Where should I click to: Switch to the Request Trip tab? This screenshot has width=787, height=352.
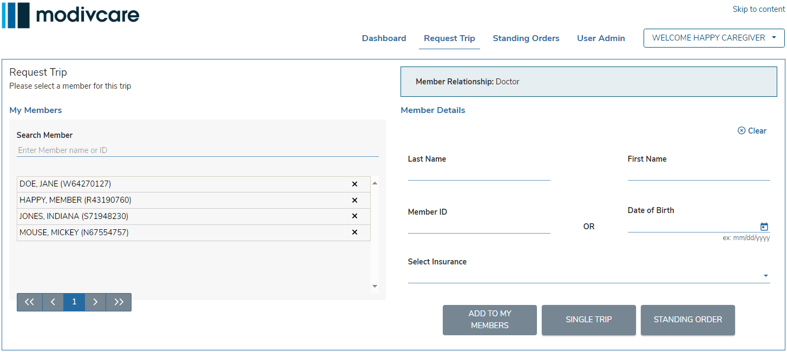click(x=449, y=38)
